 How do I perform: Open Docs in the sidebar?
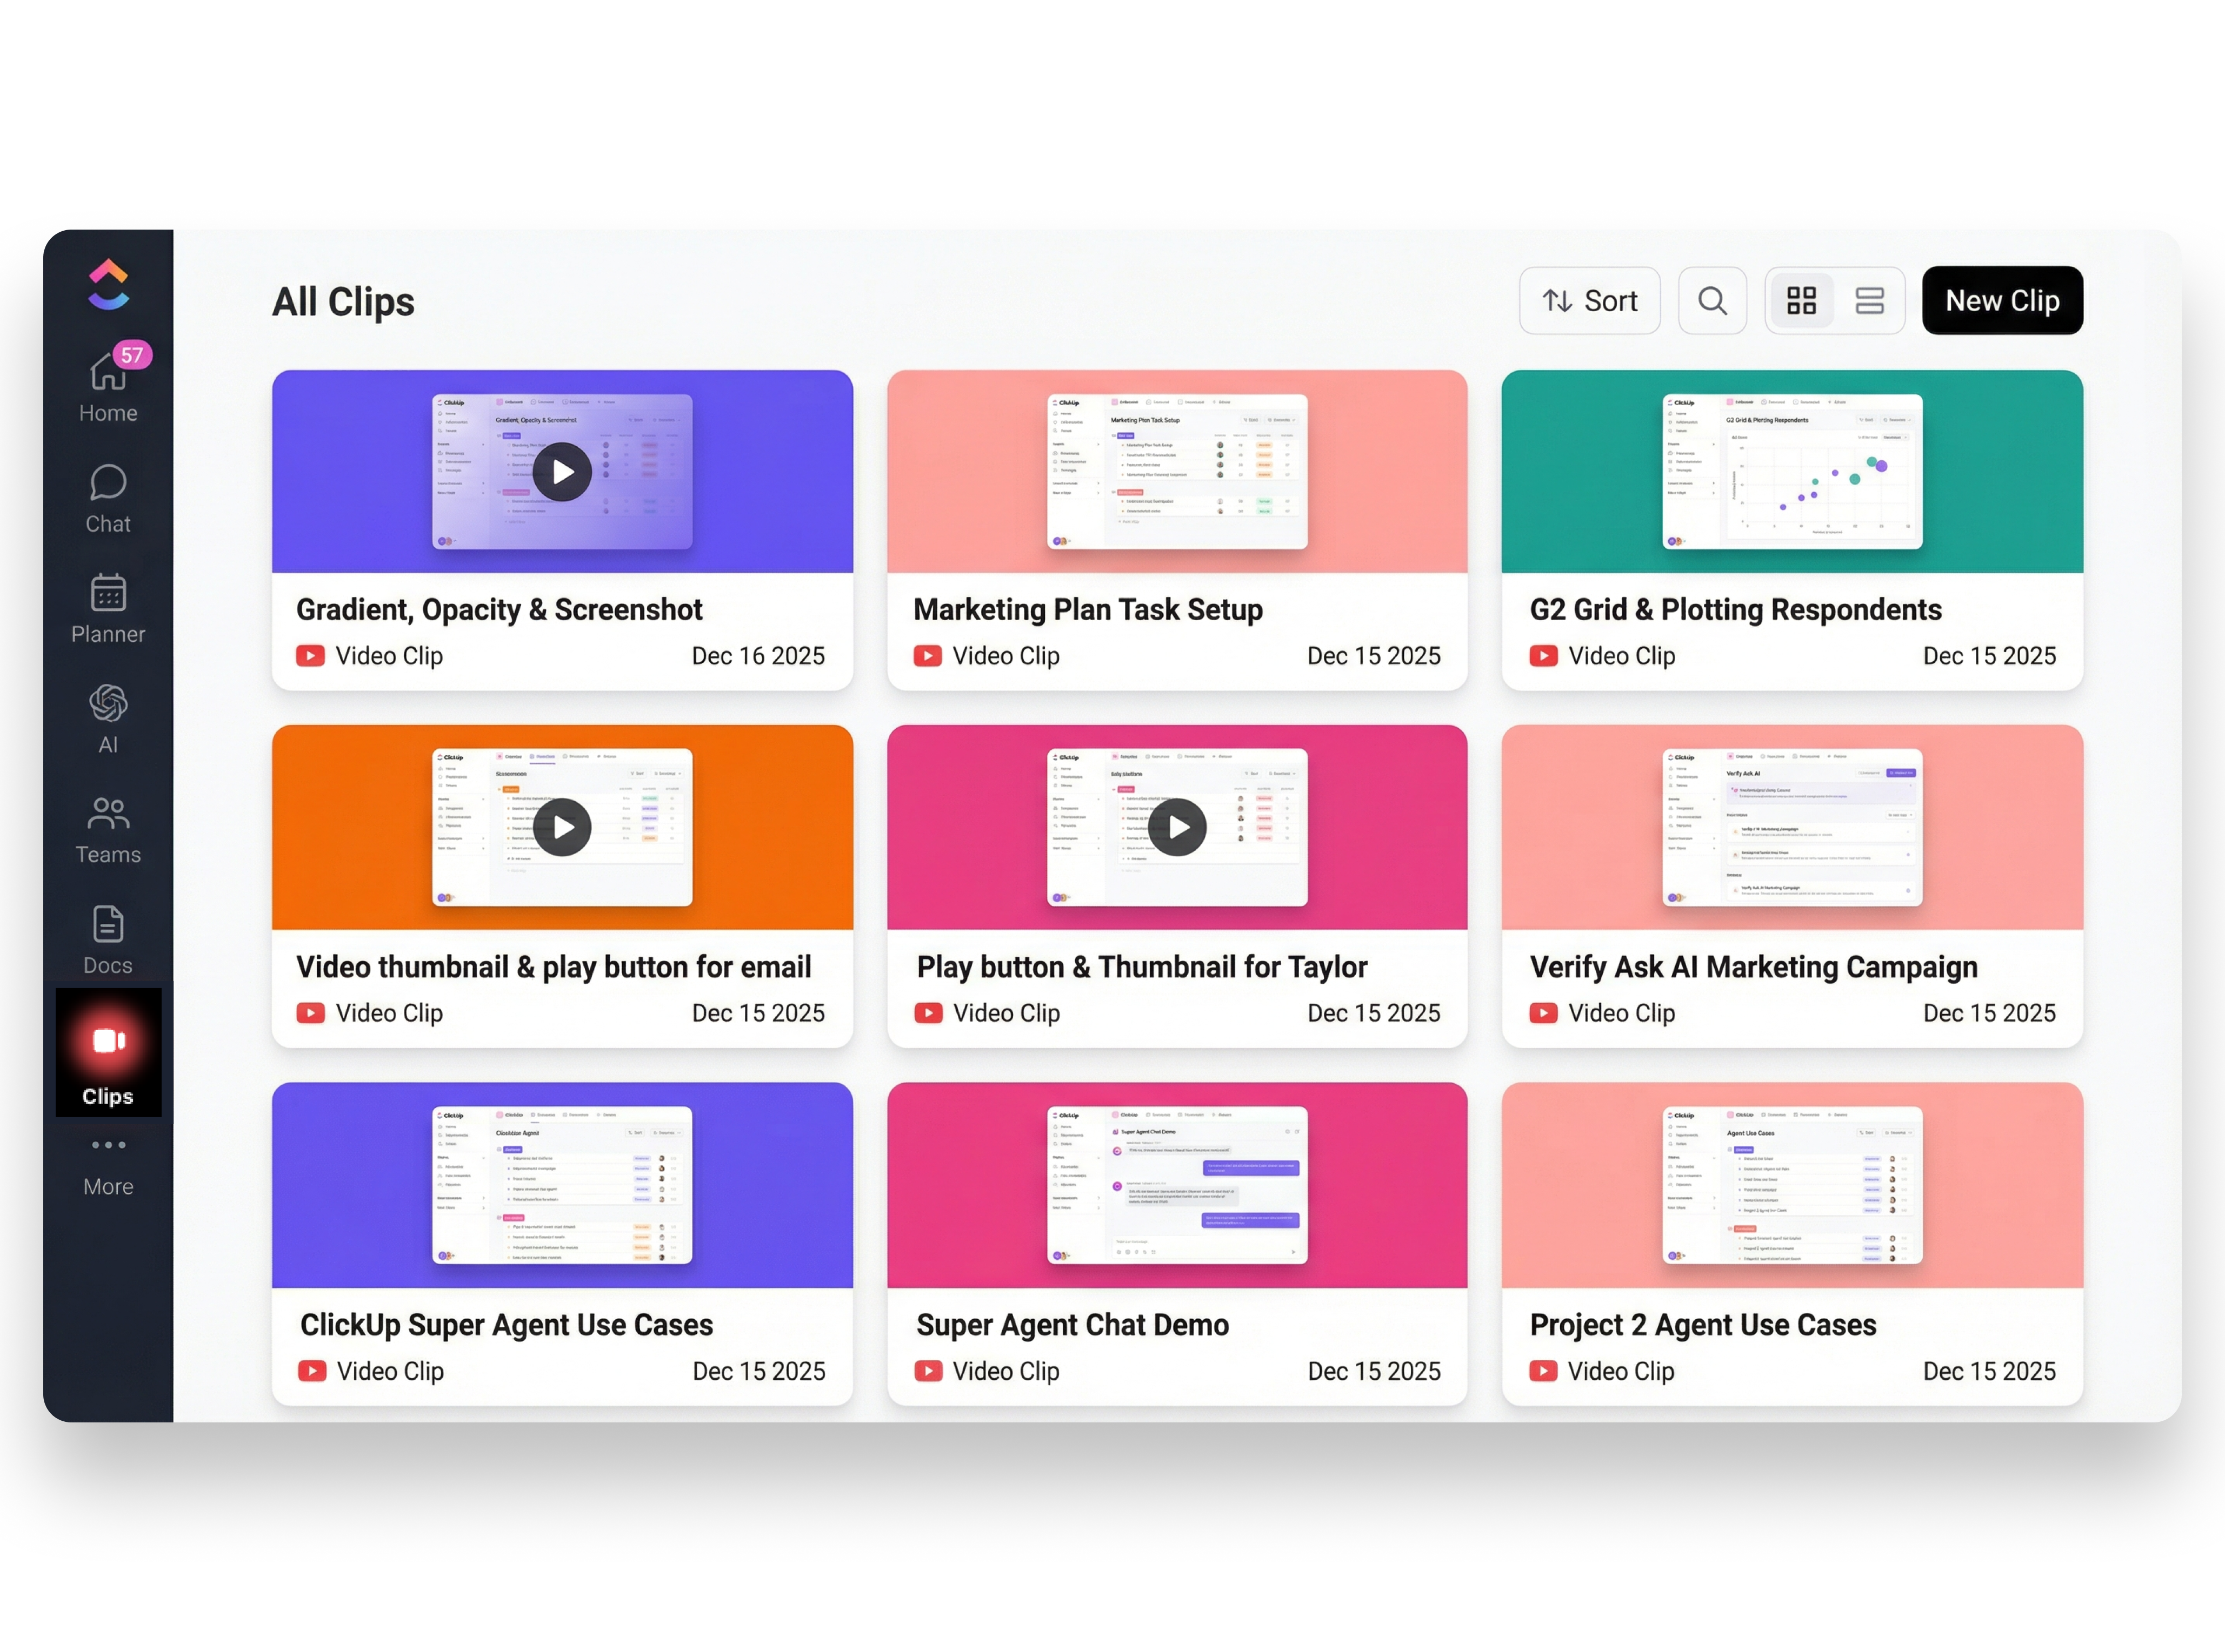point(108,925)
